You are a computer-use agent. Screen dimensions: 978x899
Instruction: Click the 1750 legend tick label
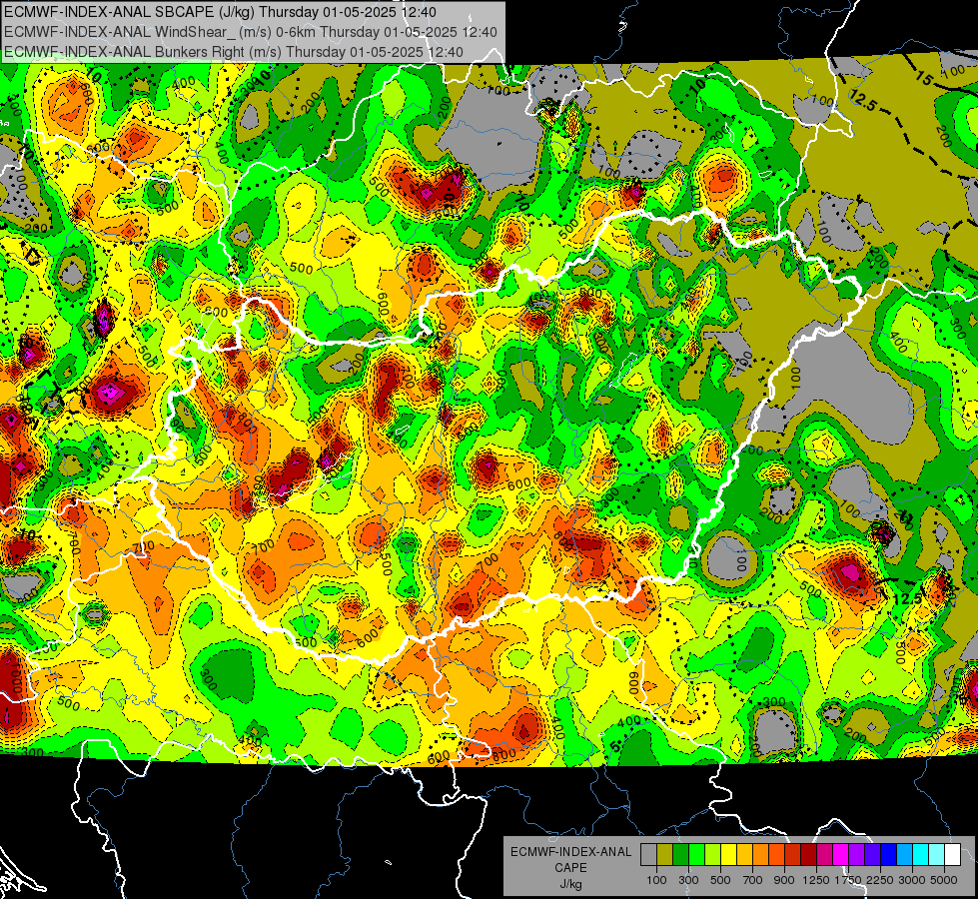click(x=848, y=880)
